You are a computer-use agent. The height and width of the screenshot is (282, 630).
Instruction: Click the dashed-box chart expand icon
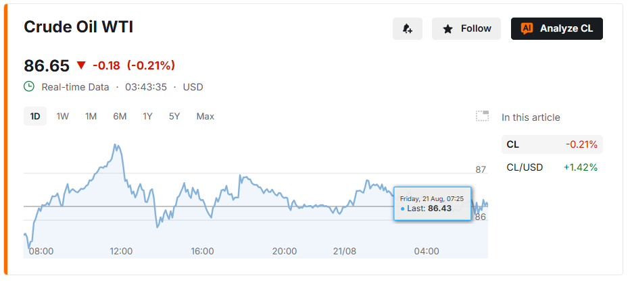coord(482,116)
